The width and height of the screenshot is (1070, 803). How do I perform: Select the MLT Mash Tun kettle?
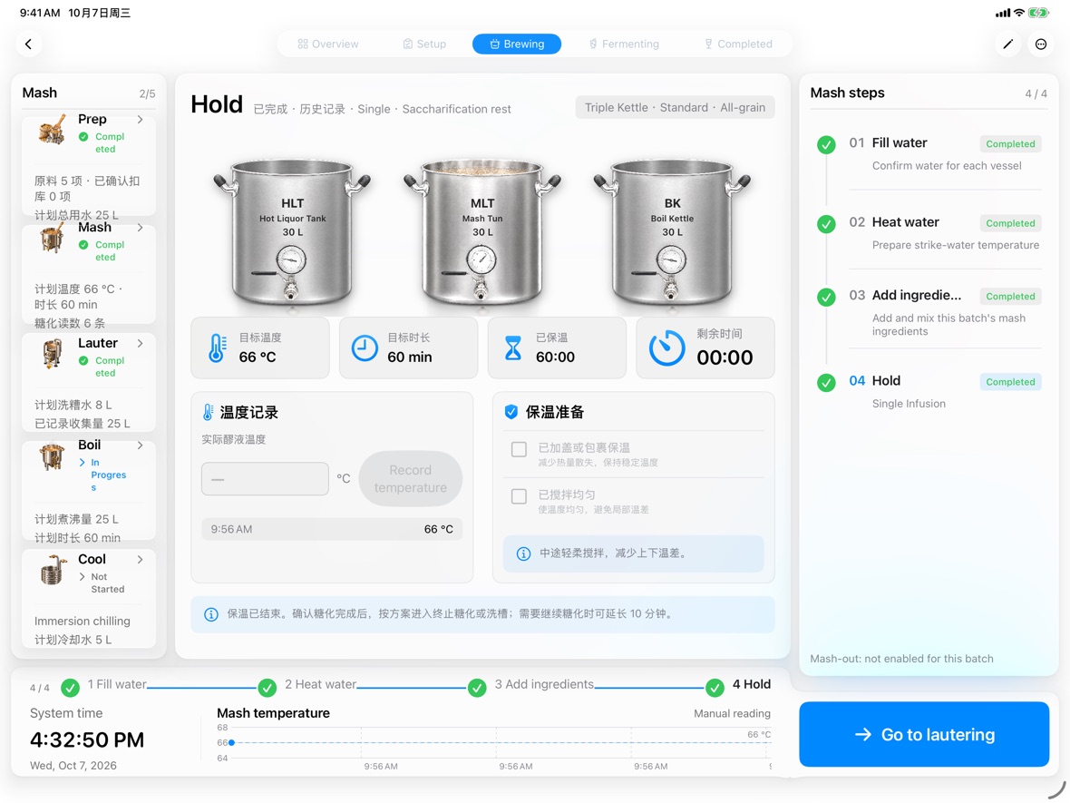pyautogui.click(x=481, y=232)
